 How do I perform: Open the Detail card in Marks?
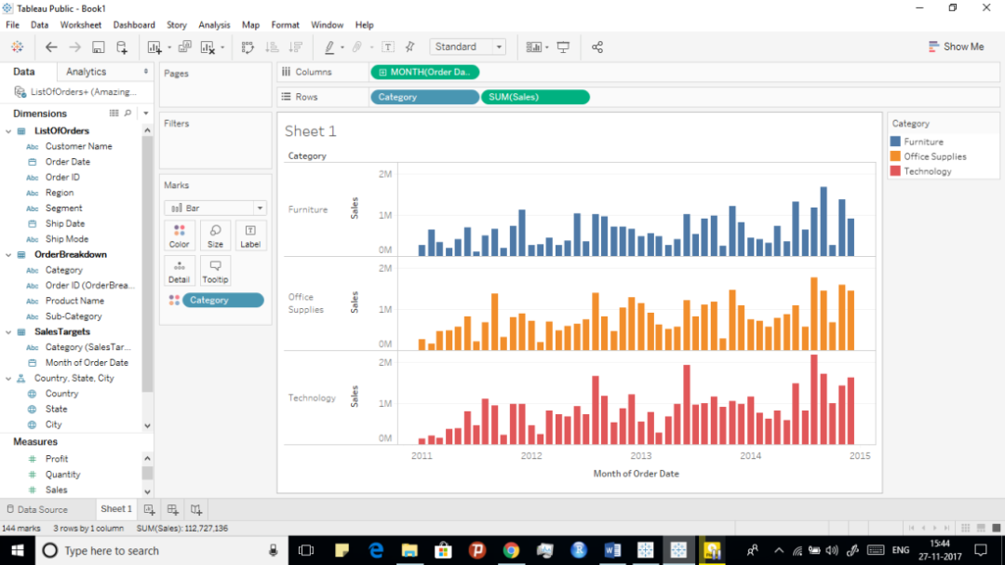[x=180, y=271]
